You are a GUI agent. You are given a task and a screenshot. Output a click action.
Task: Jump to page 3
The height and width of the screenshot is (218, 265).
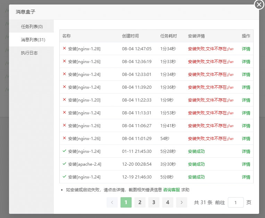[x=154, y=202]
